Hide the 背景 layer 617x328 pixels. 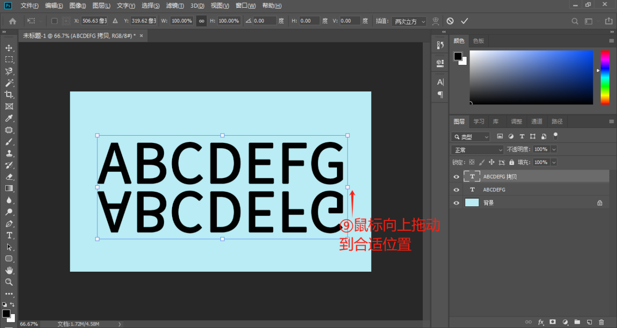[x=456, y=203]
